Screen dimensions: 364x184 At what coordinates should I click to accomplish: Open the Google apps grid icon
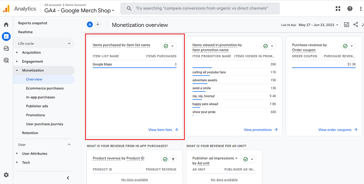pos(338,9)
